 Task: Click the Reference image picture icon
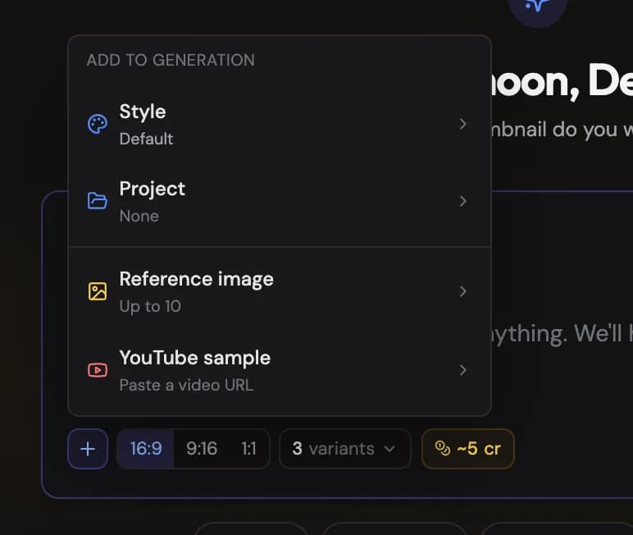coord(98,291)
